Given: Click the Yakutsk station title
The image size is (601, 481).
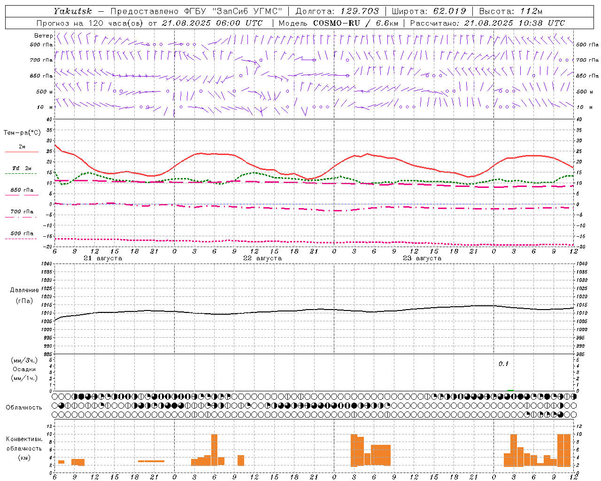Looking at the screenshot, I should 72,11.
